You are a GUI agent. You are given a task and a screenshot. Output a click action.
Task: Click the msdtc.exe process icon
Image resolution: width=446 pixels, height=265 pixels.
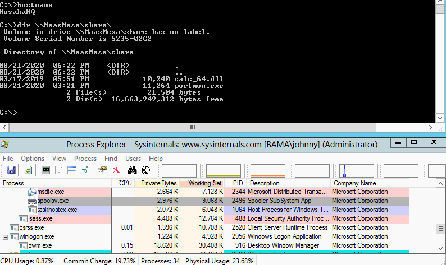(x=32, y=192)
